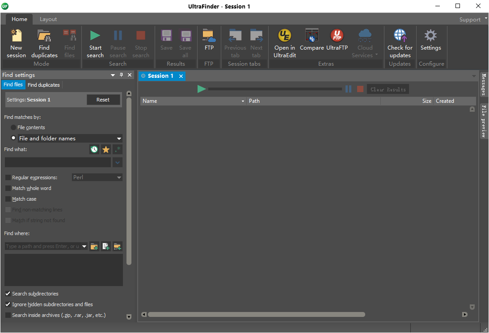Open Settings gear in ribbon

tap(431, 40)
